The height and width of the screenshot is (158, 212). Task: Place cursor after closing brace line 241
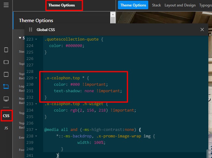(59, 156)
